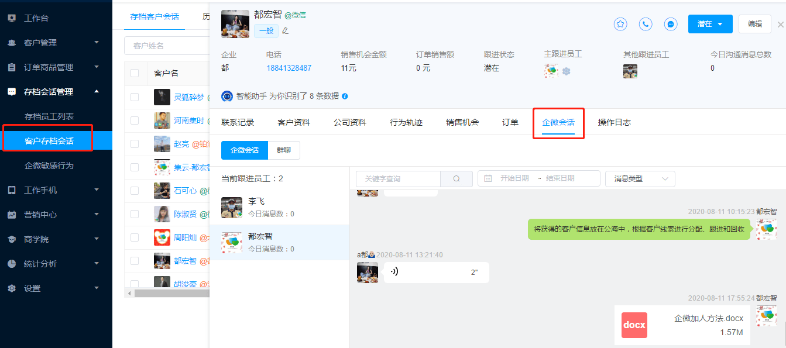Click the phone call icon
This screenshot has height=348, width=786.
[646, 24]
